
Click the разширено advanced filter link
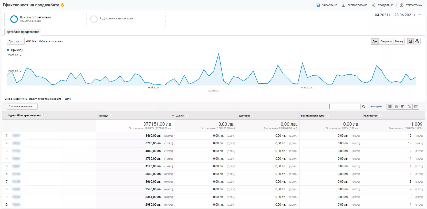[376, 107]
